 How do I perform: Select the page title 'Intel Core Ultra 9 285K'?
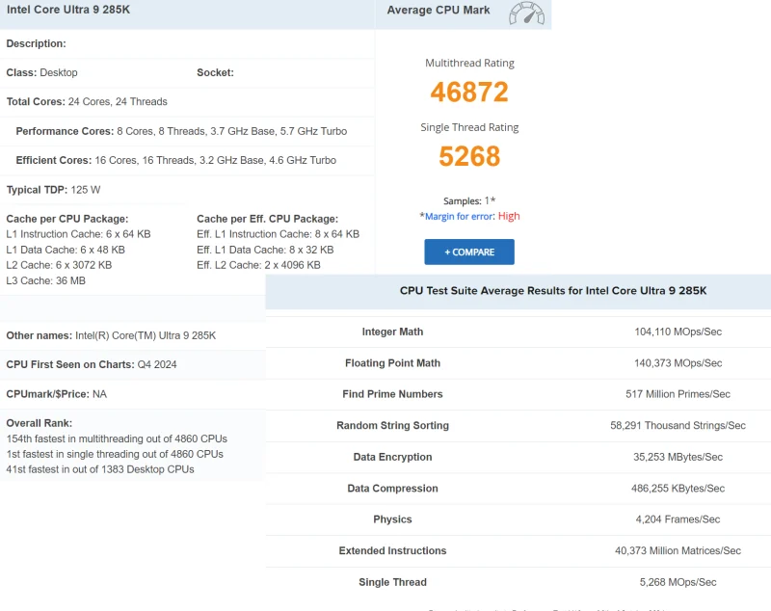pos(68,10)
